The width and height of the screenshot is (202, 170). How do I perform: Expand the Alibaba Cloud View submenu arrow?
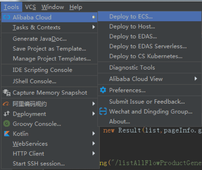[x=196, y=79]
